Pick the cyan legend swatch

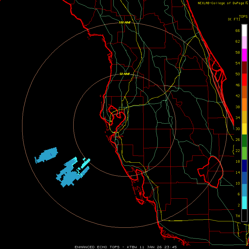tap(244, 203)
